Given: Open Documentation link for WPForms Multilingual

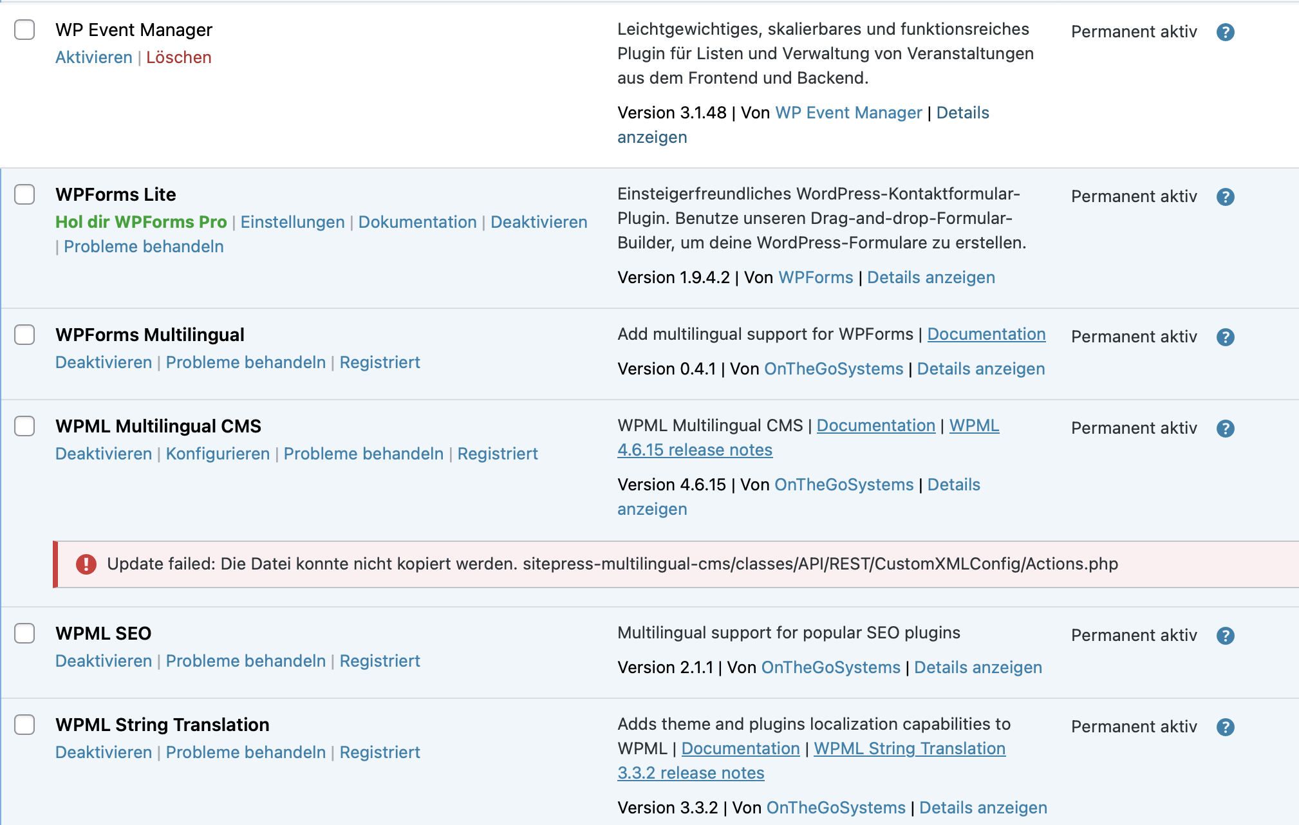Looking at the screenshot, I should [986, 334].
